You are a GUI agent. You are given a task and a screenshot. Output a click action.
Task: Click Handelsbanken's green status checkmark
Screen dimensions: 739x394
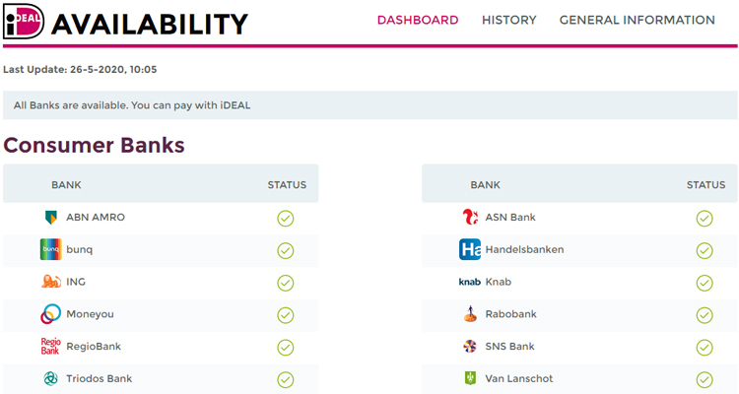(x=705, y=251)
